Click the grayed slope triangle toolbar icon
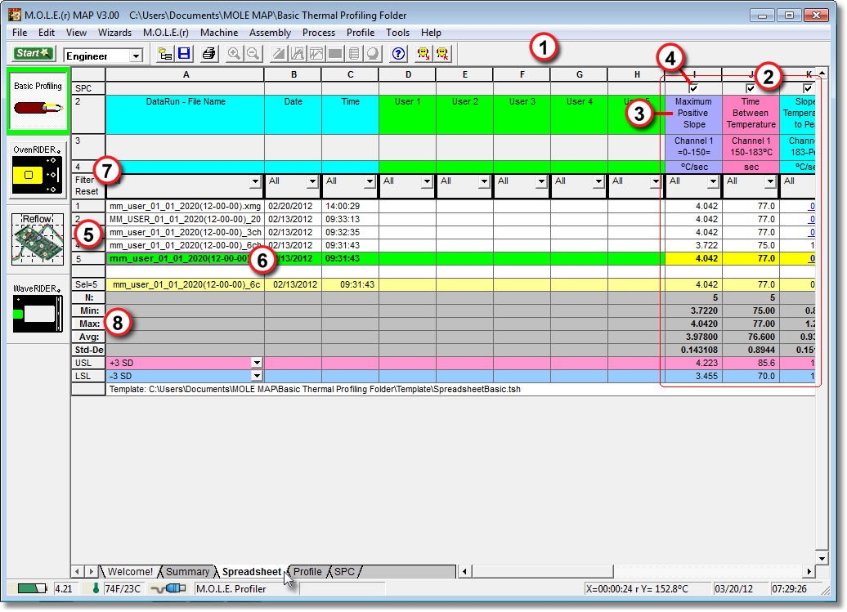The width and height of the screenshot is (847, 612). pos(279,54)
